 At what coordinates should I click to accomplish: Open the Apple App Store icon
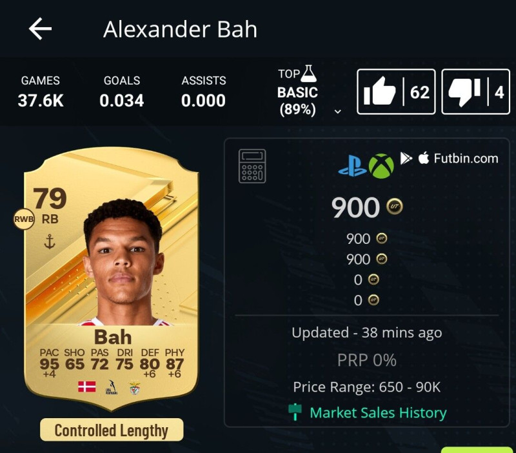[x=424, y=158]
